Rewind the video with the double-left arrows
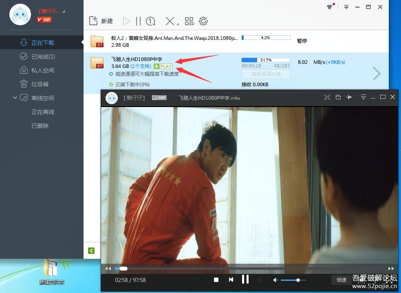This screenshot has width=401, height=293. [108, 269]
